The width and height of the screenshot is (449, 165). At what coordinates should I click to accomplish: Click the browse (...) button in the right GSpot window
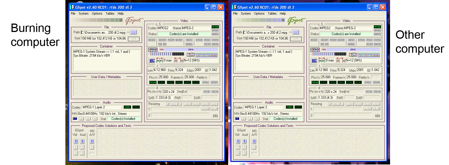(x=296, y=32)
